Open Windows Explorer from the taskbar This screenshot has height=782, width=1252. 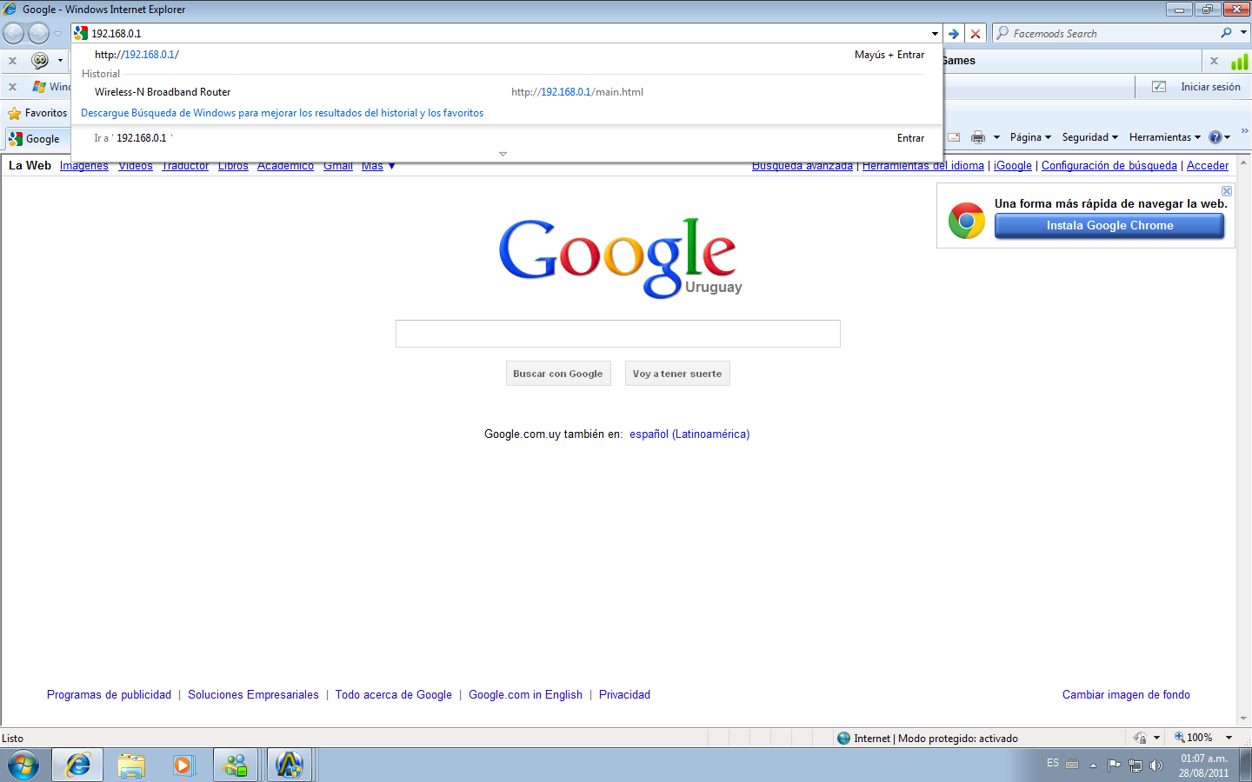[x=131, y=765]
